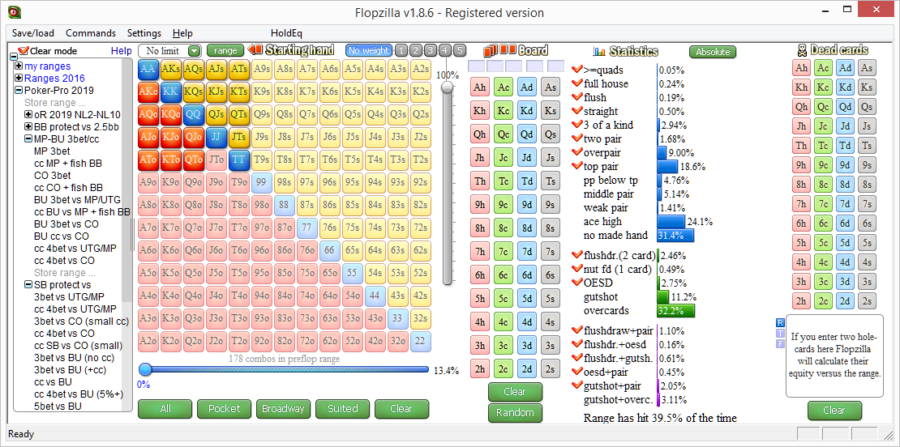Viewport: 900px width, 447px height.
Task: Select the 99 pocket pair cell
Action: [x=261, y=182]
